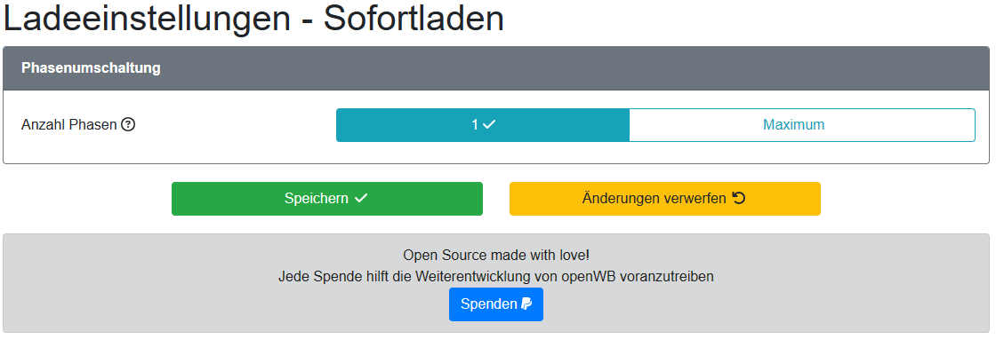Click the word Maximum in the phase selector

tap(794, 125)
